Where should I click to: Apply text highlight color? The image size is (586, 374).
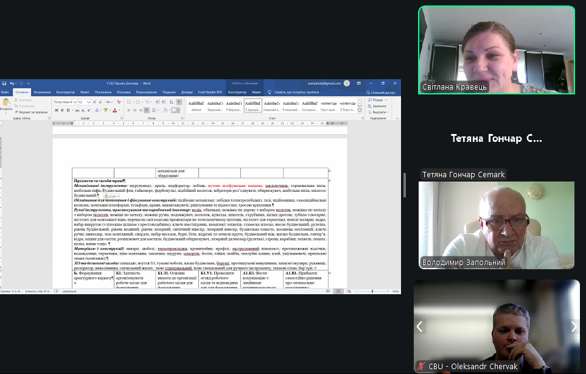pyautogui.click(x=106, y=111)
